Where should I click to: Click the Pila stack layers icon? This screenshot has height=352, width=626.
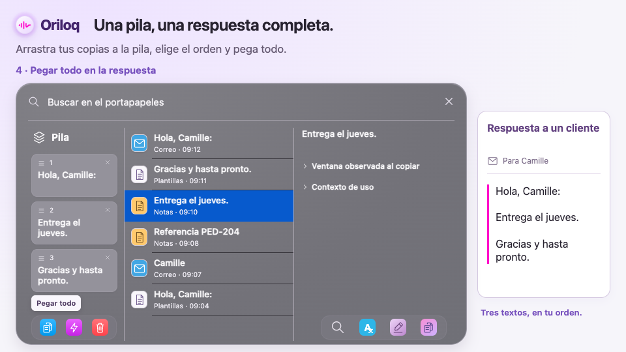click(x=39, y=138)
